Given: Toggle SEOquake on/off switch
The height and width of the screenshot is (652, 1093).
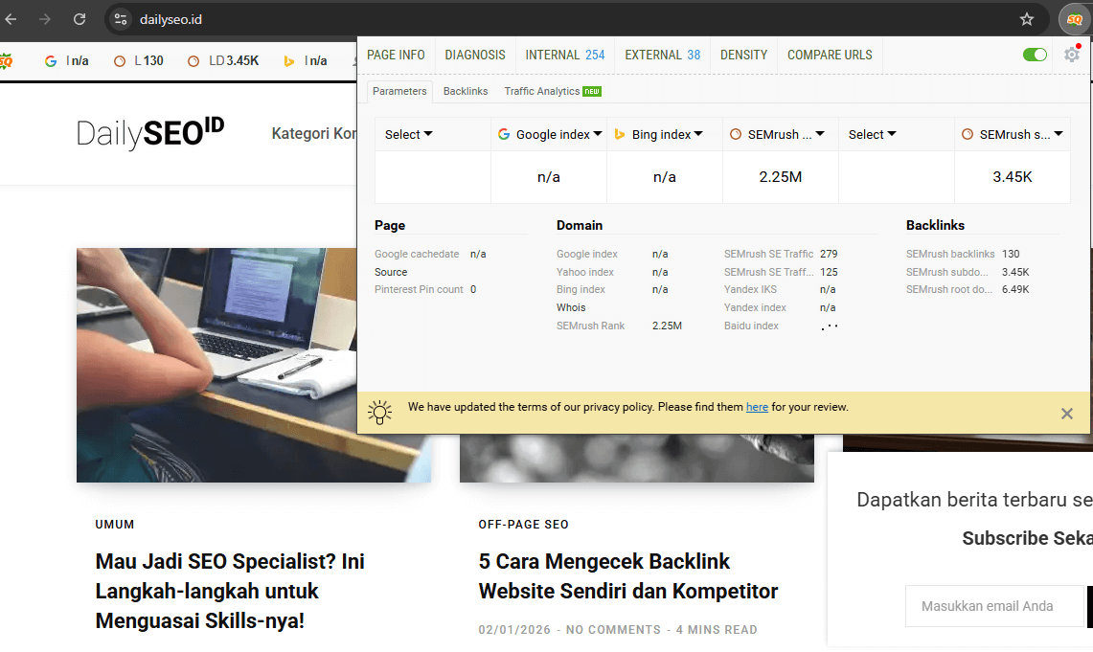Looking at the screenshot, I should click(1036, 55).
